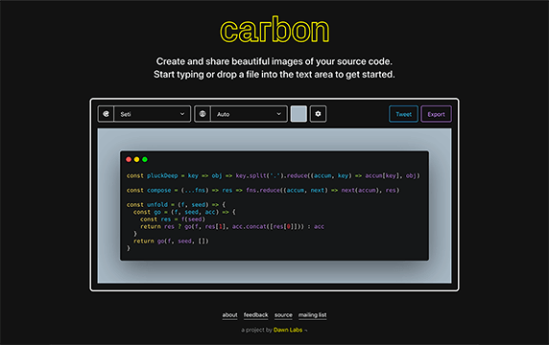Screen dimensions: 549x345
Task: Open the feedback link
Action: (x=255, y=315)
